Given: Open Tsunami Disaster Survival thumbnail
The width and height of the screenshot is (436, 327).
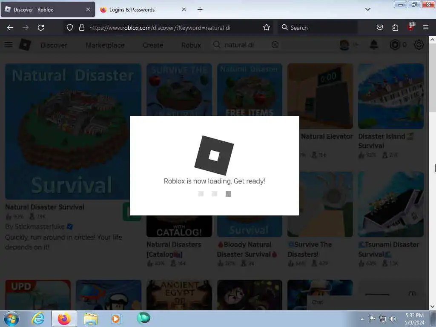Looking at the screenshot, I should (391, 204).
